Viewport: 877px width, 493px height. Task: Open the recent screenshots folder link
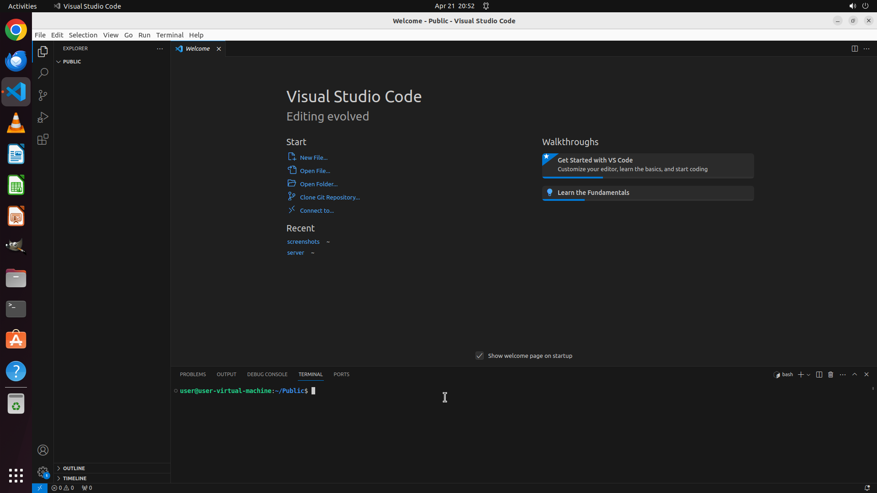303,241
